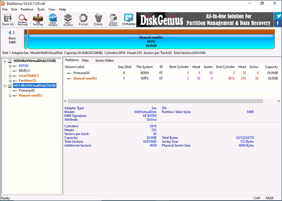282x201 pixels.
Task: Collapse the HD1:MsftVirtualDisk(30GB) node
Action: [4, 85]
